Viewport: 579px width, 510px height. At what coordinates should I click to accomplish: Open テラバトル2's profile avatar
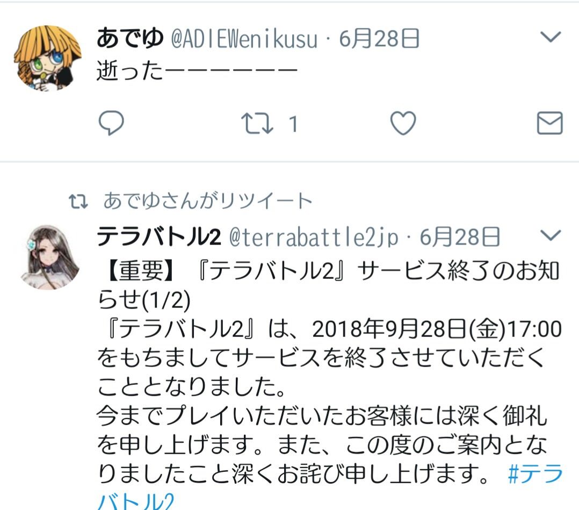[x=49, y=257]
